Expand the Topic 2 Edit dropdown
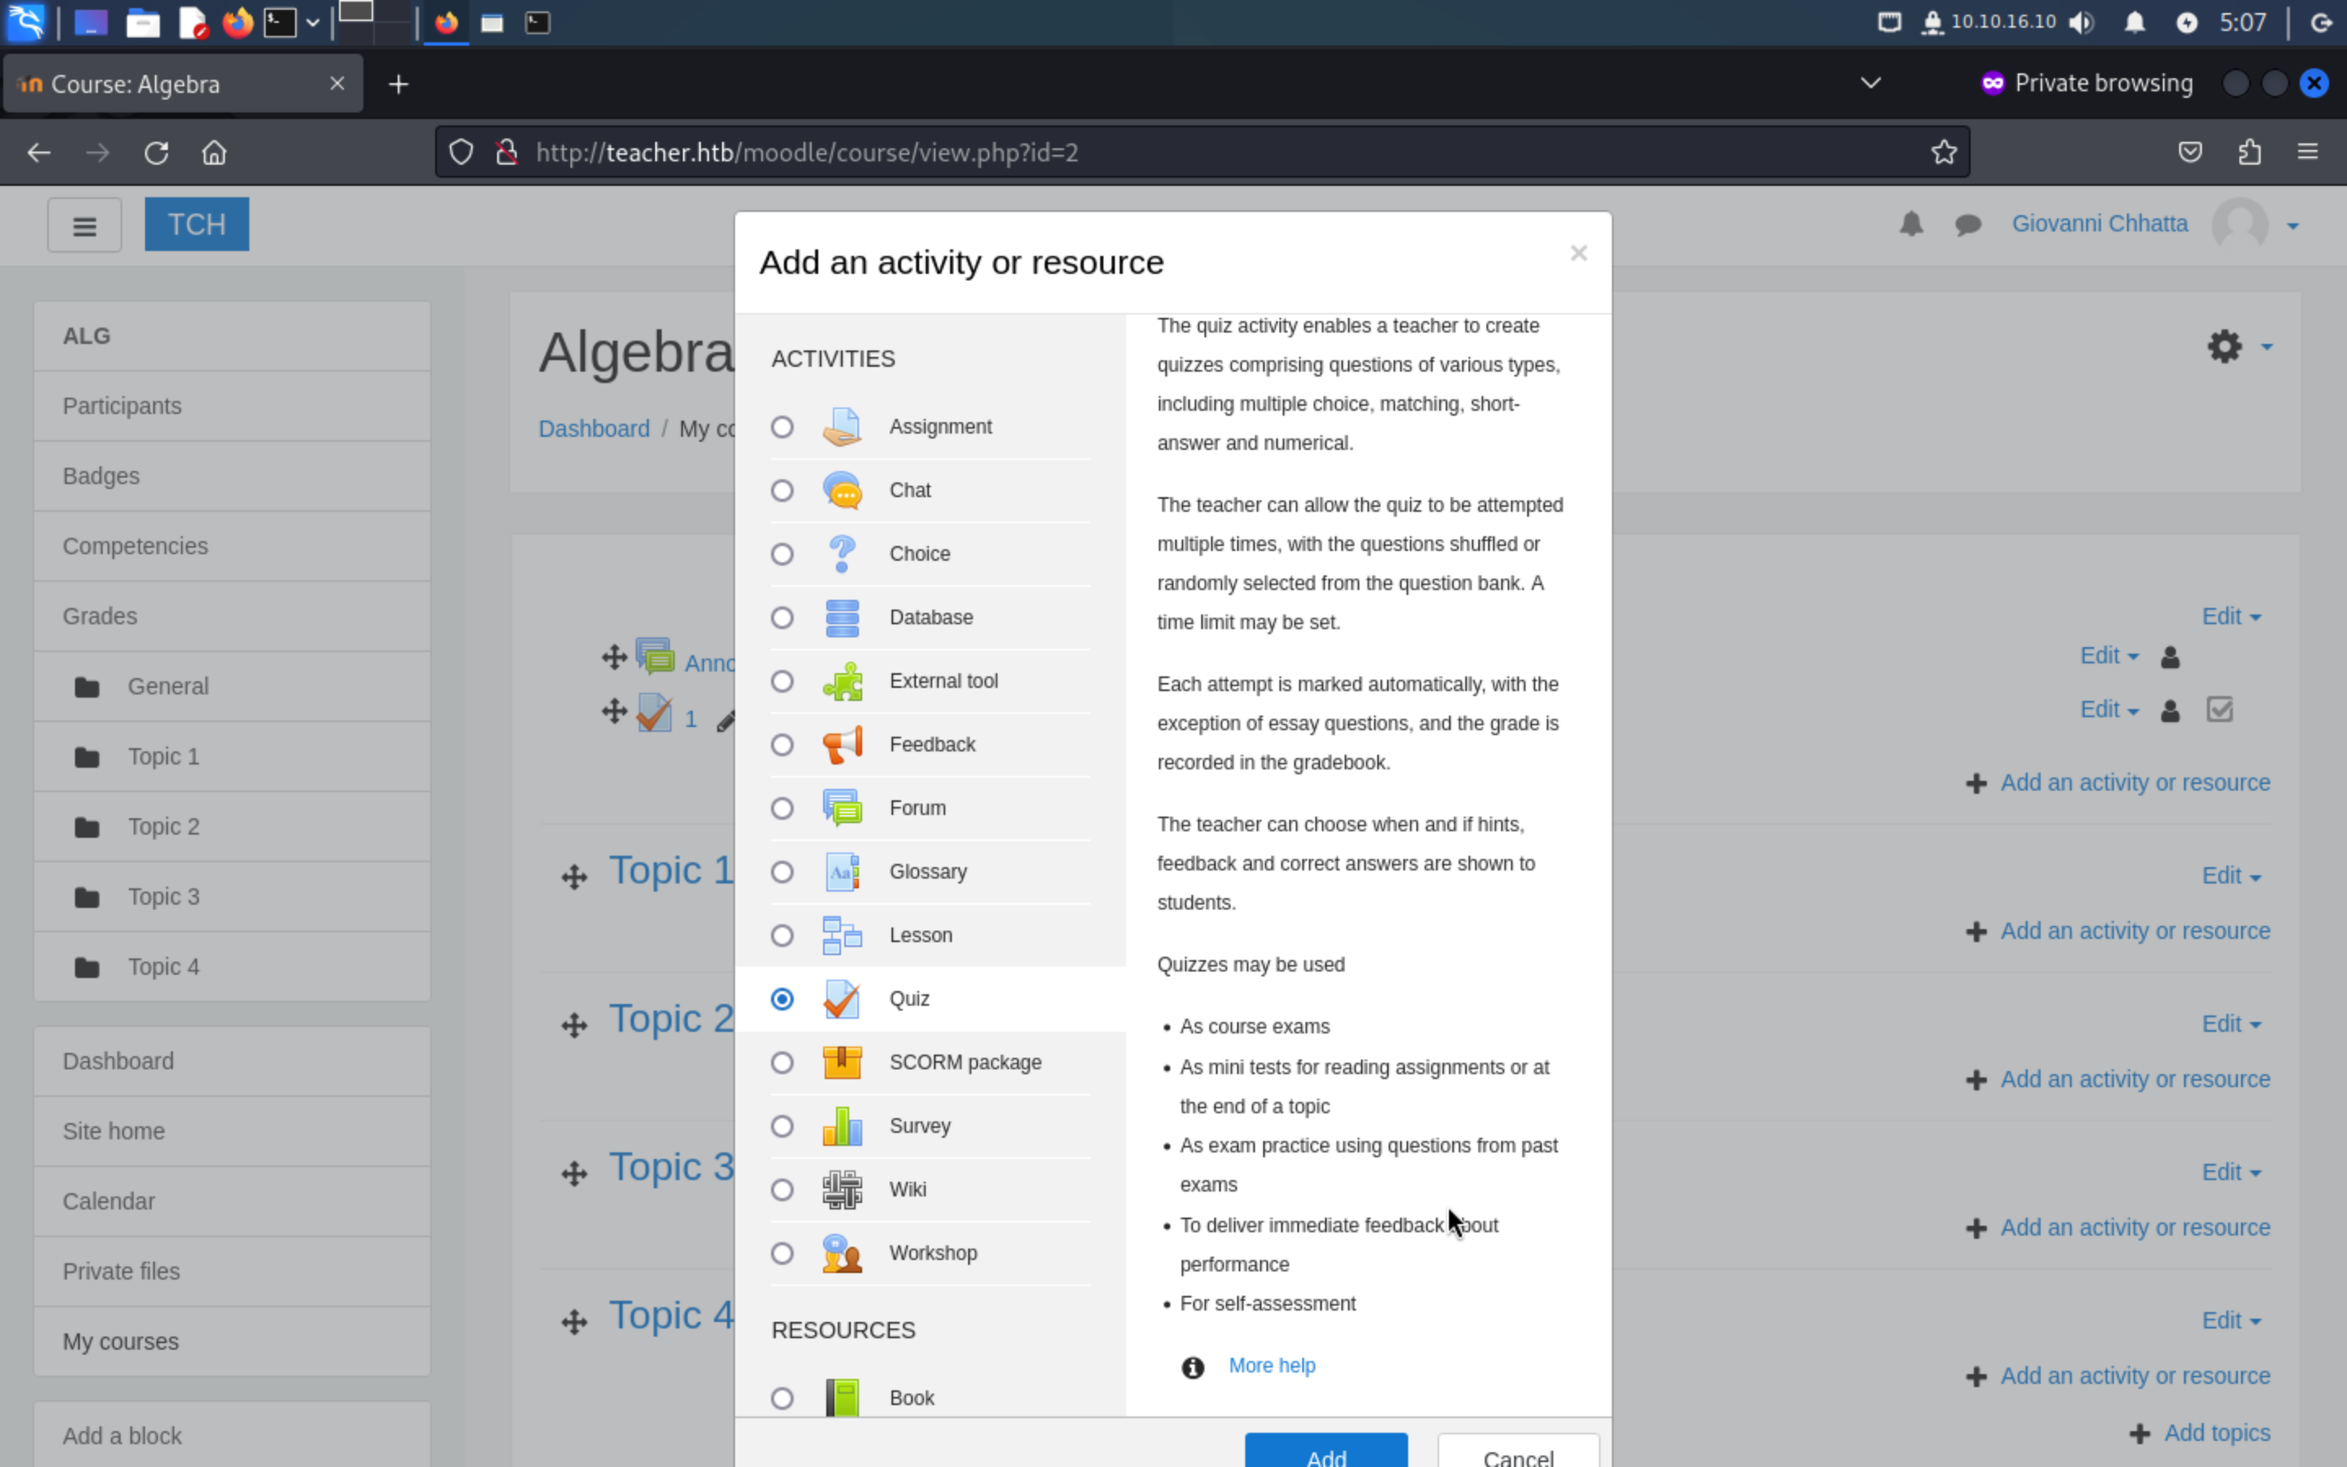The image size is (2347, 1467). click(x=2230, y=1024)
